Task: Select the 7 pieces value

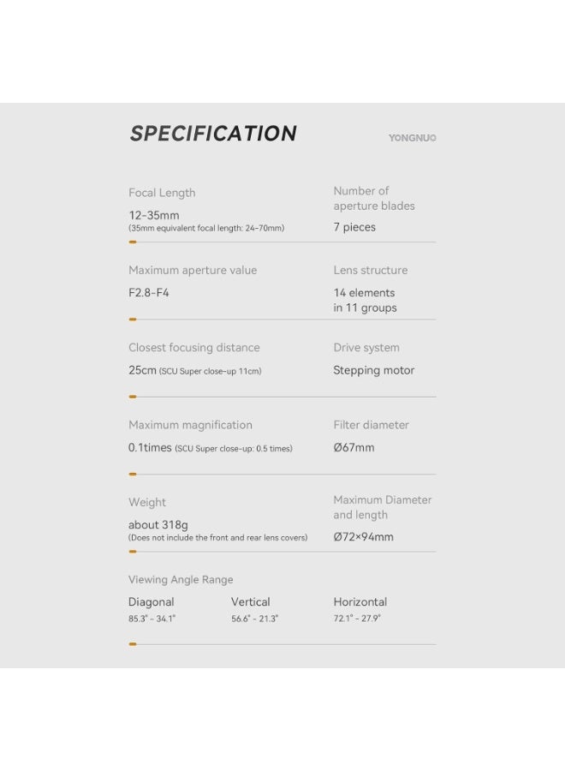Action: click(x=354, y=227)
